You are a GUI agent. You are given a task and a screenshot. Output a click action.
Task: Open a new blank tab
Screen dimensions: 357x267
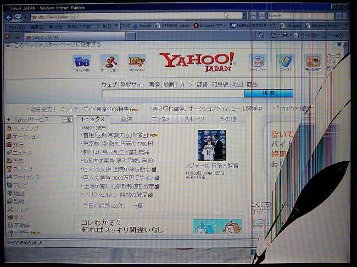[x=131, y=36]
